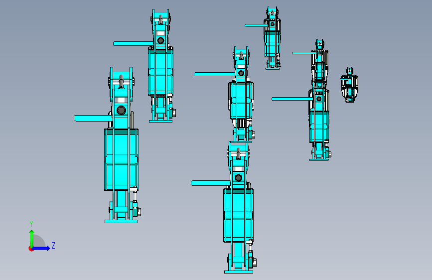432x280 pixels.
Task: Click the longer arm of the lower right clamp
Action: click(x=292, y=99)
